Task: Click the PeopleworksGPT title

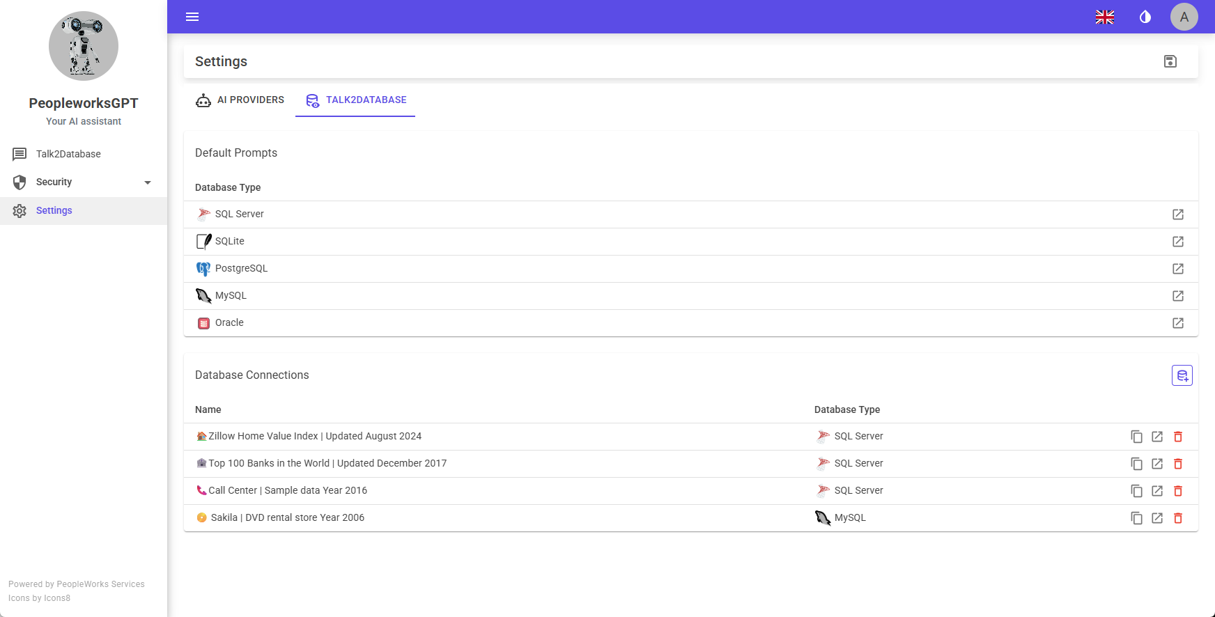Action: tap(84, 103)
